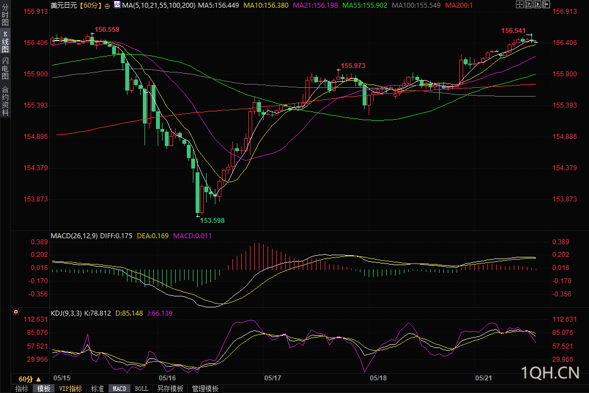Select the 指标 bottom tab
Screen dimensions: 589x393
tap(22, 389)
